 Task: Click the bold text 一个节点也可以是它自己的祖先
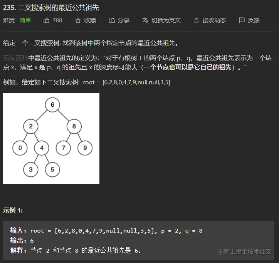point(188,67)
